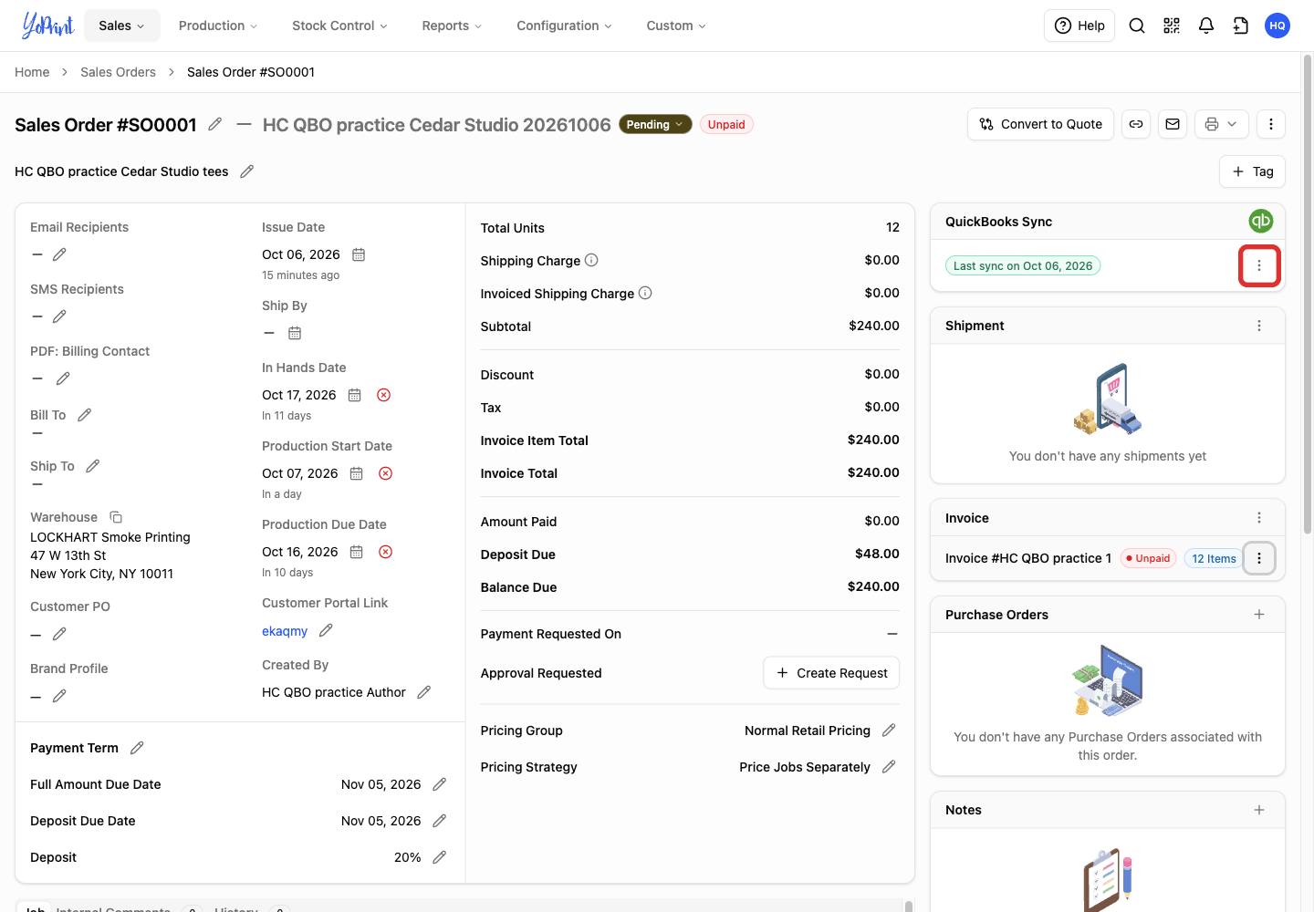
Task: Click the page vertical scrollbar
Action: (x=1307, y=294)
